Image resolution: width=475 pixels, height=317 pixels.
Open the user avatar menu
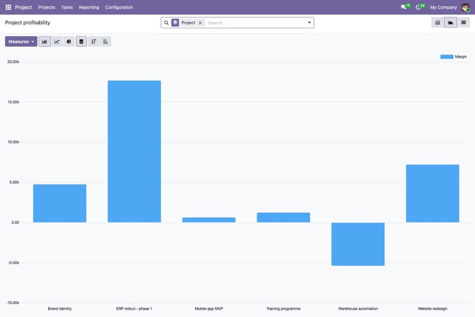pos(465,7)
